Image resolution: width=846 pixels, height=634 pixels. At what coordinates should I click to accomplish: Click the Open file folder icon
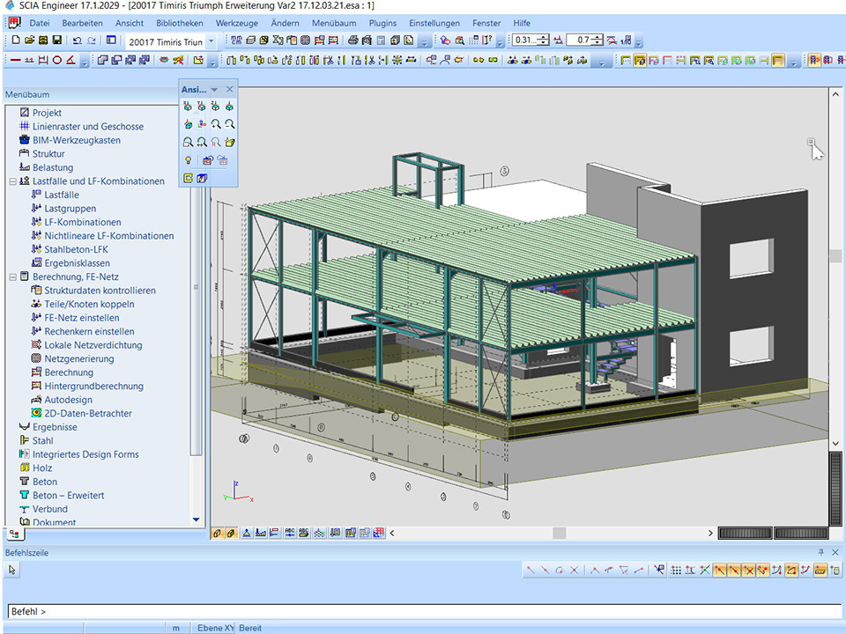(x=29, y=41)
